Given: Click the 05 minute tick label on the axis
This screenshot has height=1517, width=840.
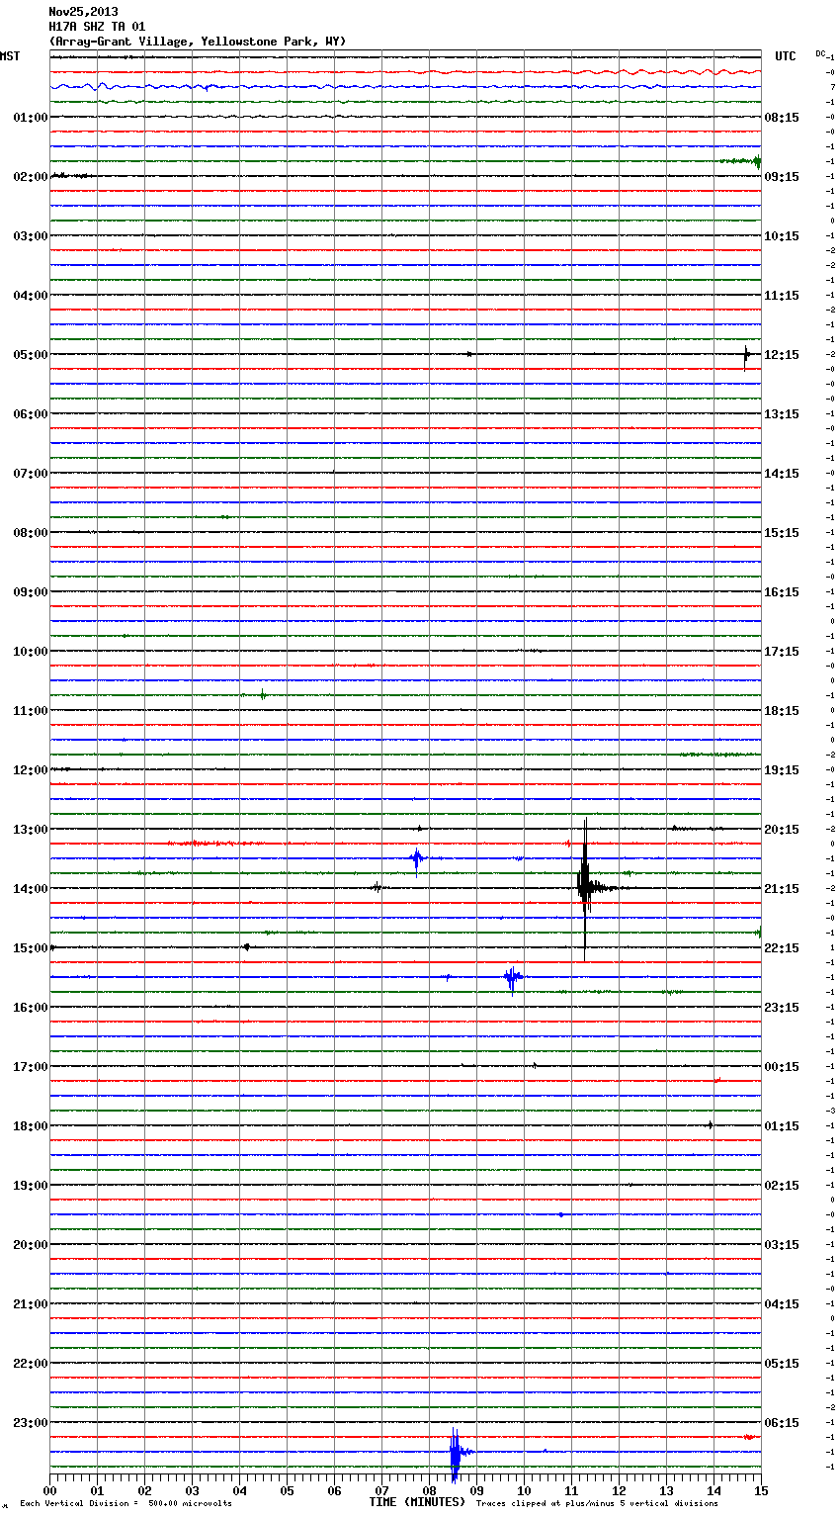Looking at the screenshot, I should (x=287, y=1490).
